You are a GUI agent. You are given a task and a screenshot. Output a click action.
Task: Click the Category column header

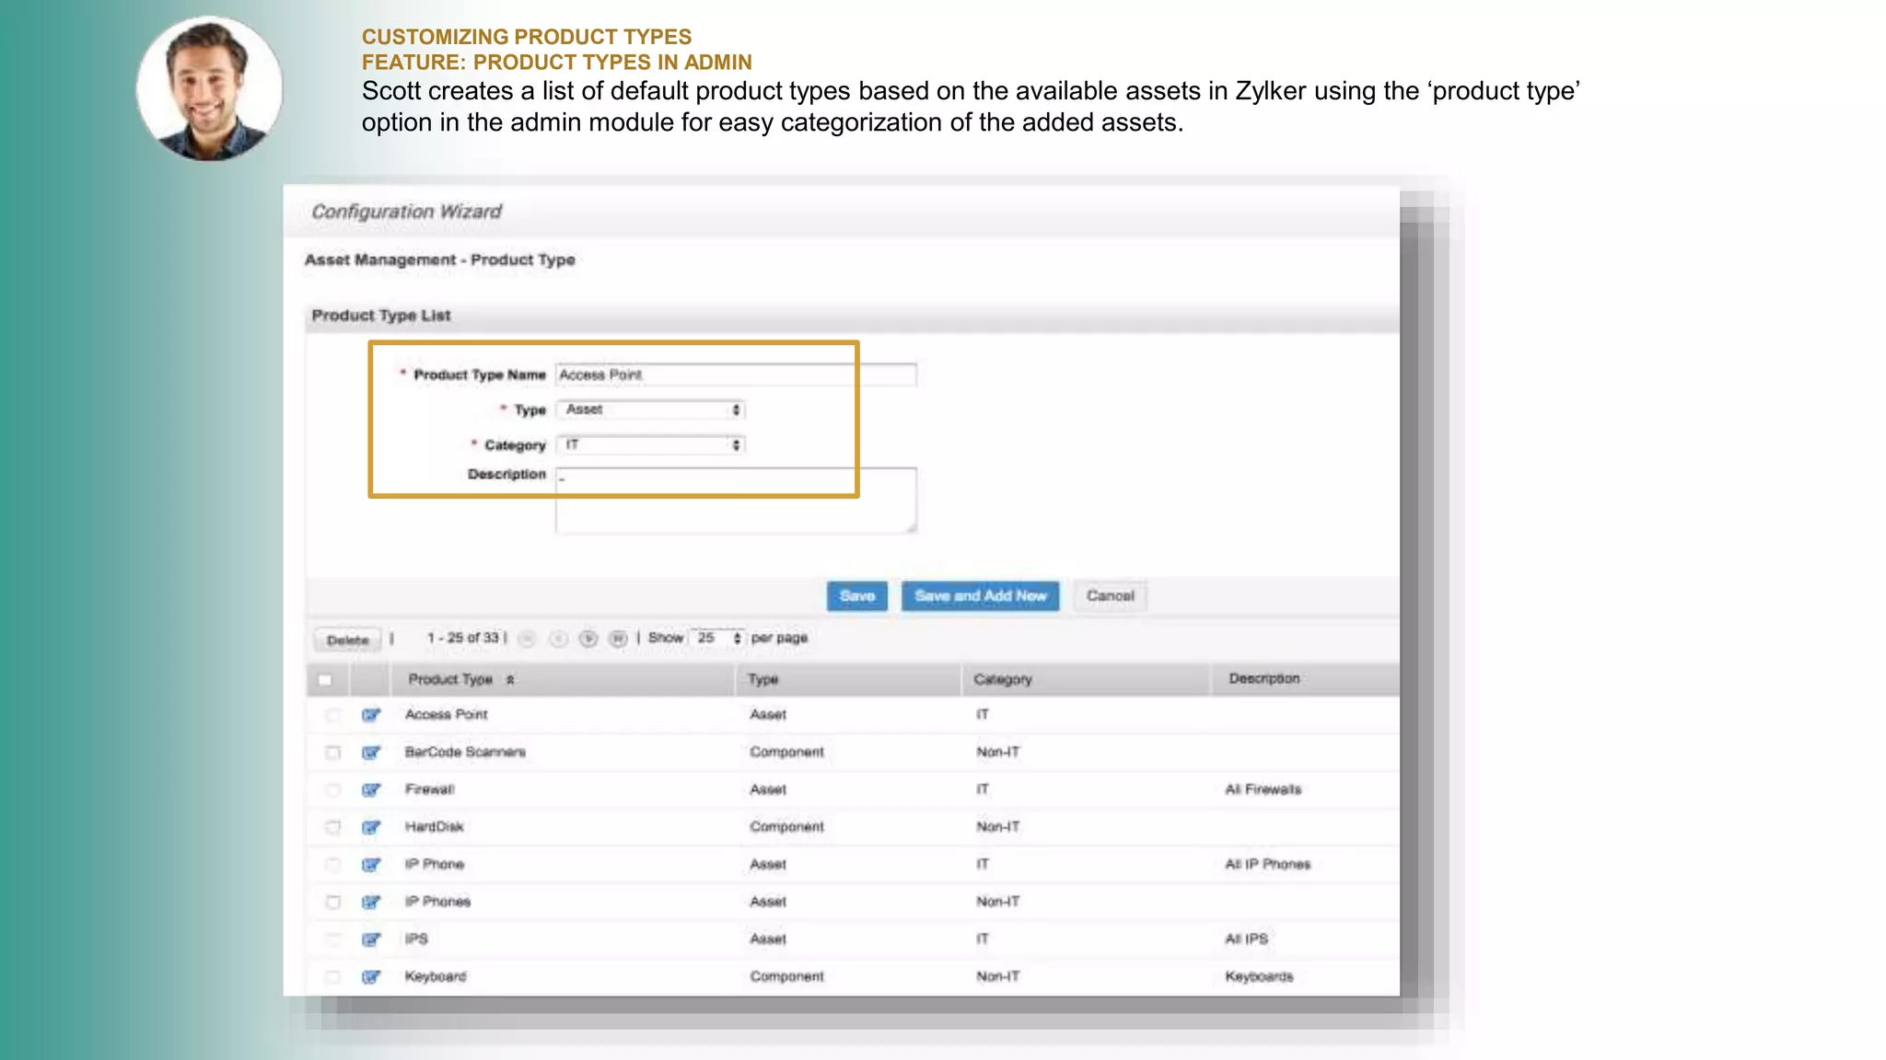[x=1003, y=679]
